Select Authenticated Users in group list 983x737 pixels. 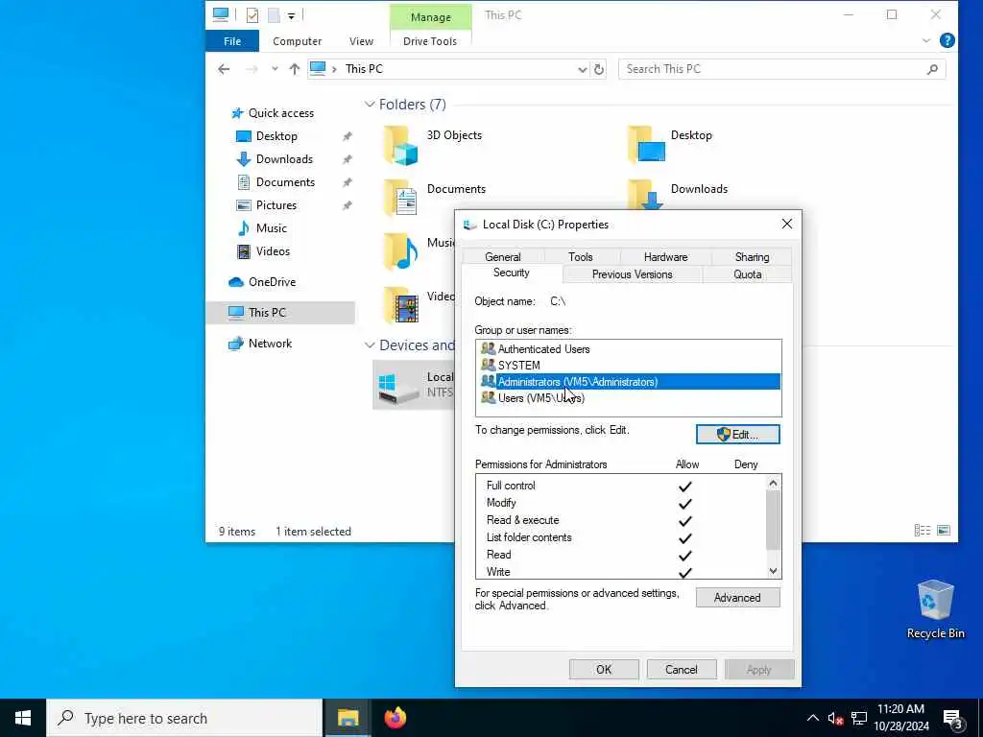628,349
